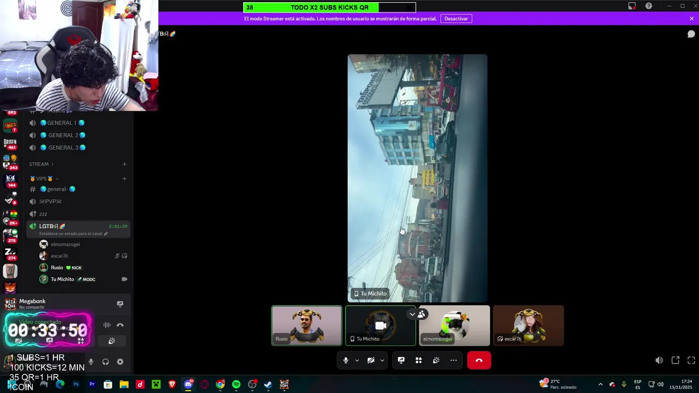Expand STREAM channel category
699x393 pixels.
[42, 164]
